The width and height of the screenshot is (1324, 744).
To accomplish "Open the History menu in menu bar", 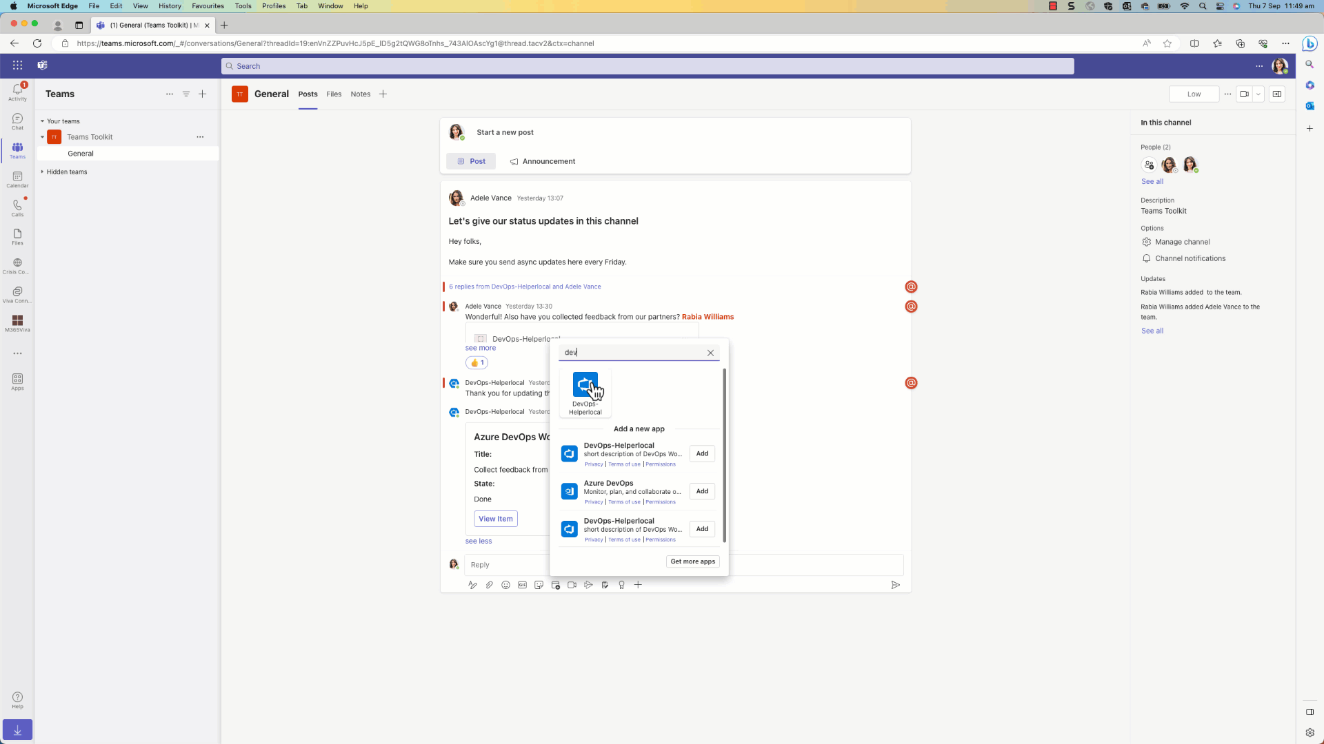I will 170,6.
